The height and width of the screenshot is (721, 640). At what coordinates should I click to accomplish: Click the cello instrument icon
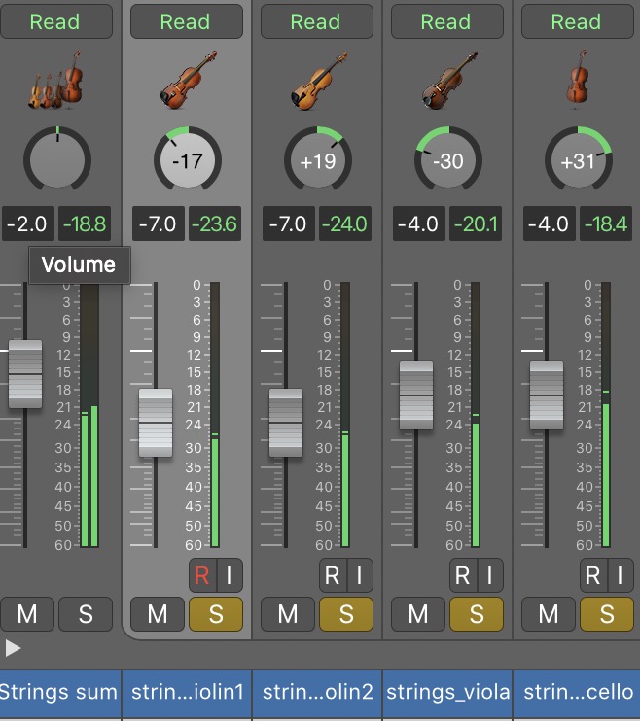pos(577,82)
